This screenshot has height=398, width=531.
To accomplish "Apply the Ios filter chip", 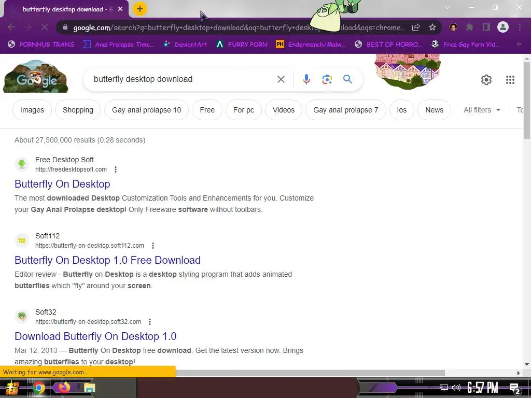I will pos(402,110).
